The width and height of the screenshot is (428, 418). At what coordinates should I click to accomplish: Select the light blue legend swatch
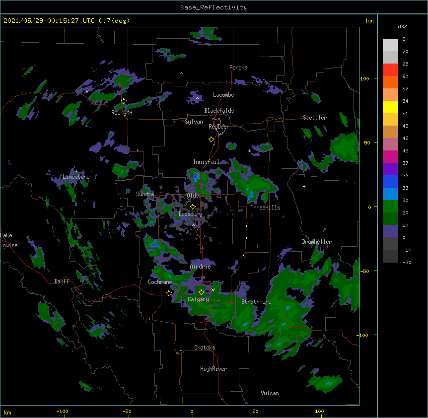(x=390, y=194)
